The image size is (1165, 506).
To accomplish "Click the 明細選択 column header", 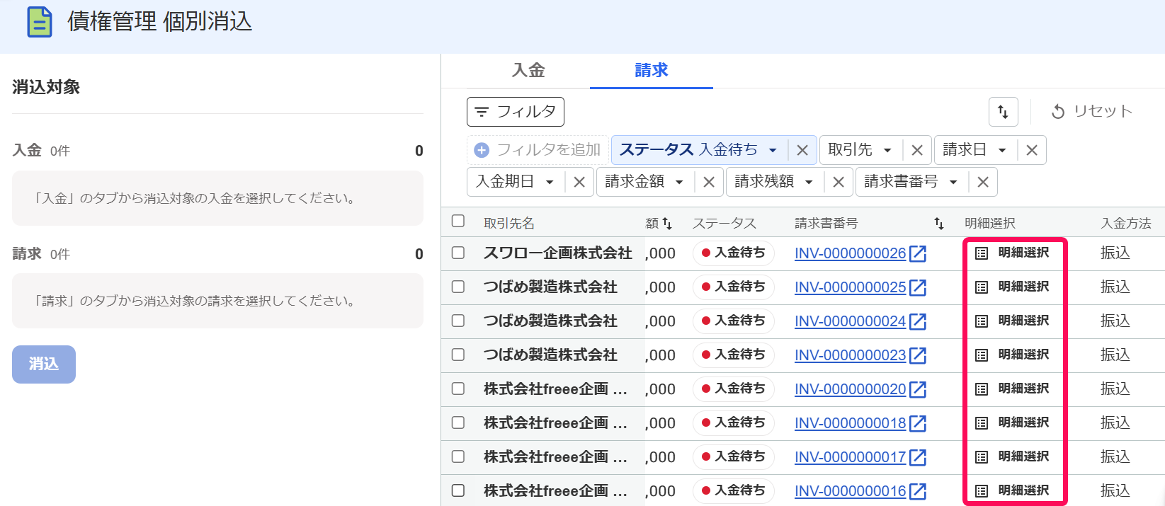I will (990, 224).
